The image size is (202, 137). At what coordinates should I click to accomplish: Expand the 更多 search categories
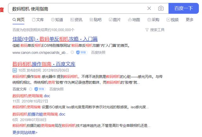tap(189, 20)
